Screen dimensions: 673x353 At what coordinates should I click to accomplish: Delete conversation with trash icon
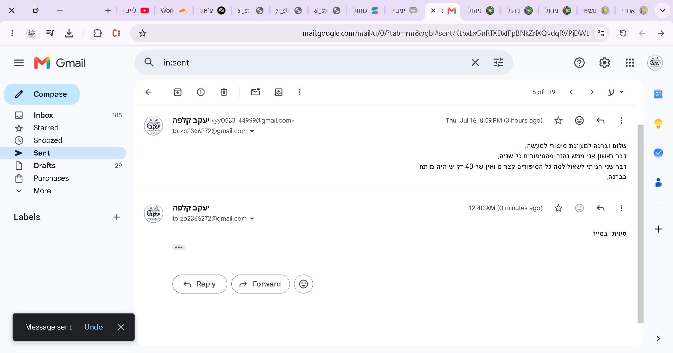224,92
